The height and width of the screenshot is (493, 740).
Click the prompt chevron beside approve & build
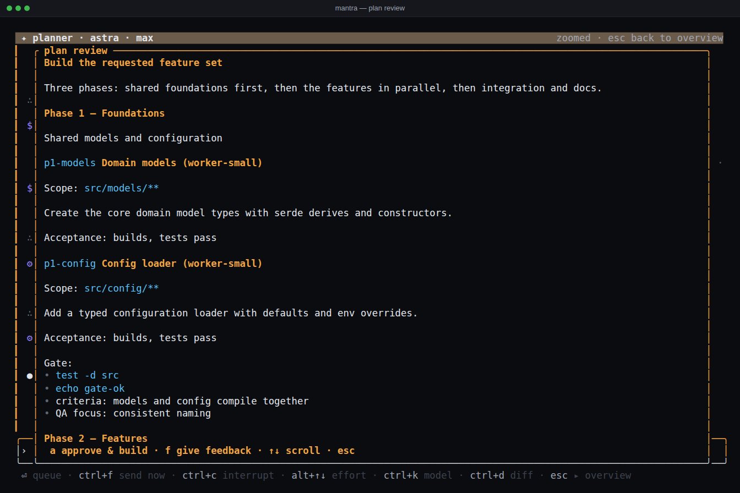[x=24, y=451]
